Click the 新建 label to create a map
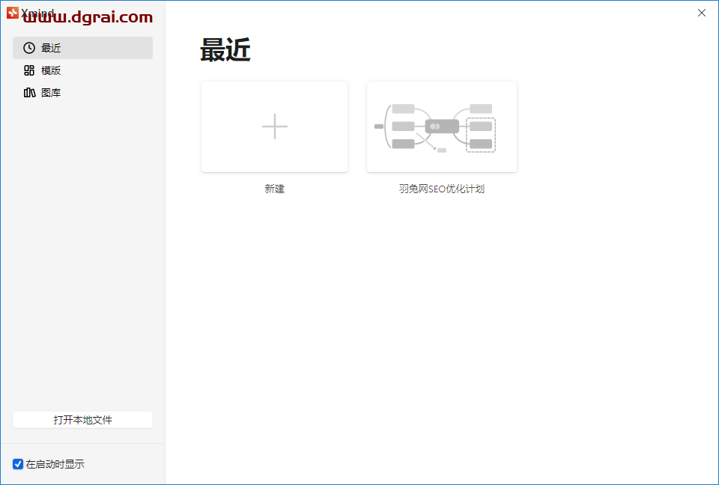719x485 pixels. pyautogui.click(x=274, y=189)
